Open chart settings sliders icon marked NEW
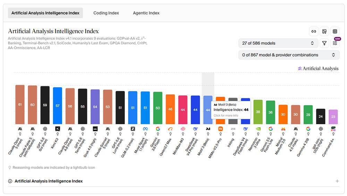 [x=335, y=43]
